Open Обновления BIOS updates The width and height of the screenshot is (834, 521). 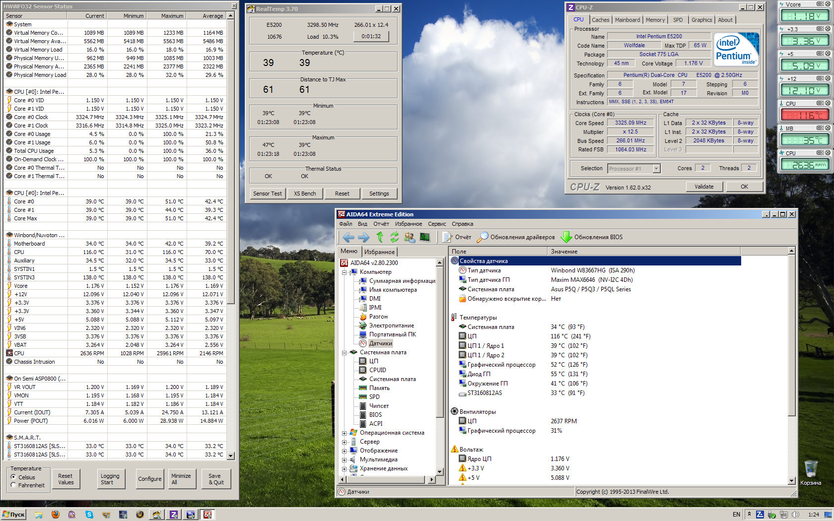(591, 237)
